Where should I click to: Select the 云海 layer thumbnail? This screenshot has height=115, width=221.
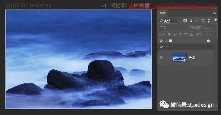click(180, 57)
